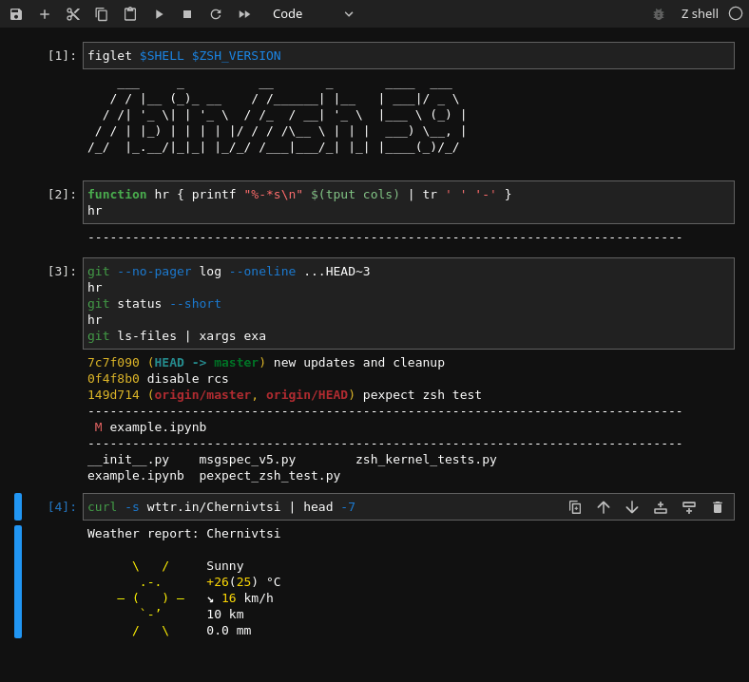The width and height of the screenshot is (749, 682).
Task: Collapse cell 4 output via blue bar
Action: [x=18, y=581]
